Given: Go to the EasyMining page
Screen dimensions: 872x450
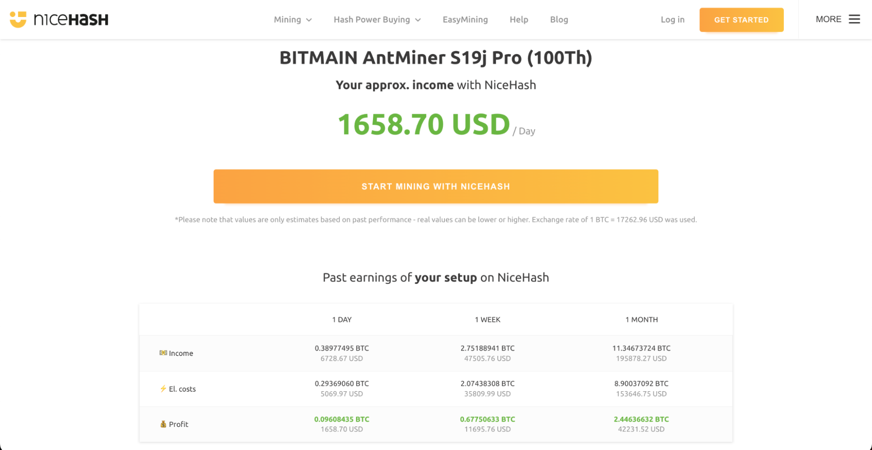Looking at the screenshot, I should (465, 20).
